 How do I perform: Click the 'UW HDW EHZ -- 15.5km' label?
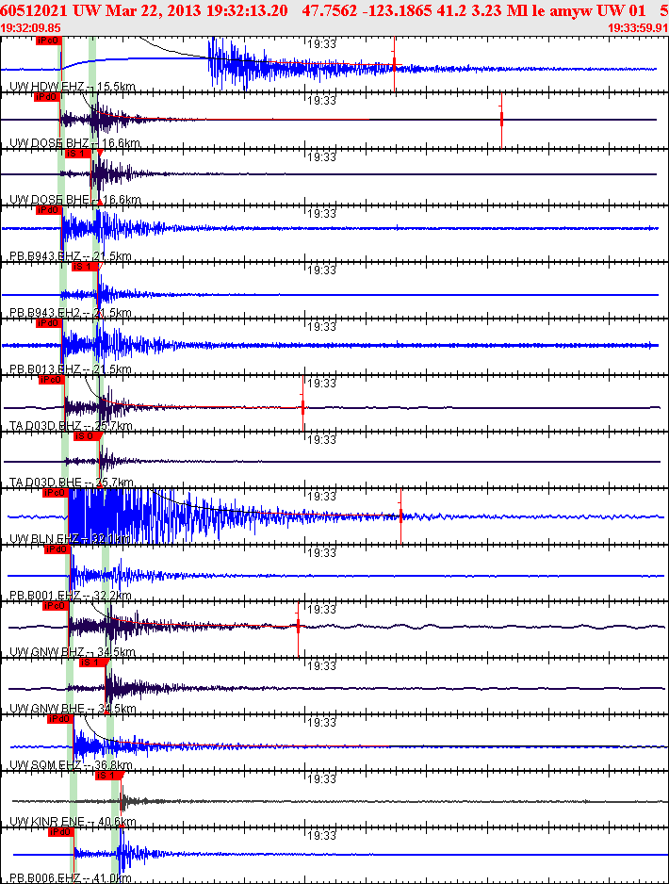(x=73, y=87)
